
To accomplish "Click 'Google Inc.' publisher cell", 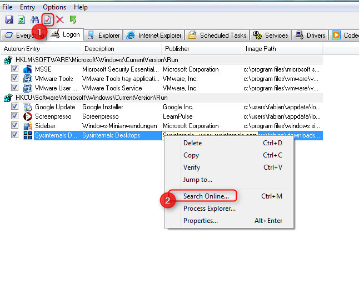I will click(178, 107).
